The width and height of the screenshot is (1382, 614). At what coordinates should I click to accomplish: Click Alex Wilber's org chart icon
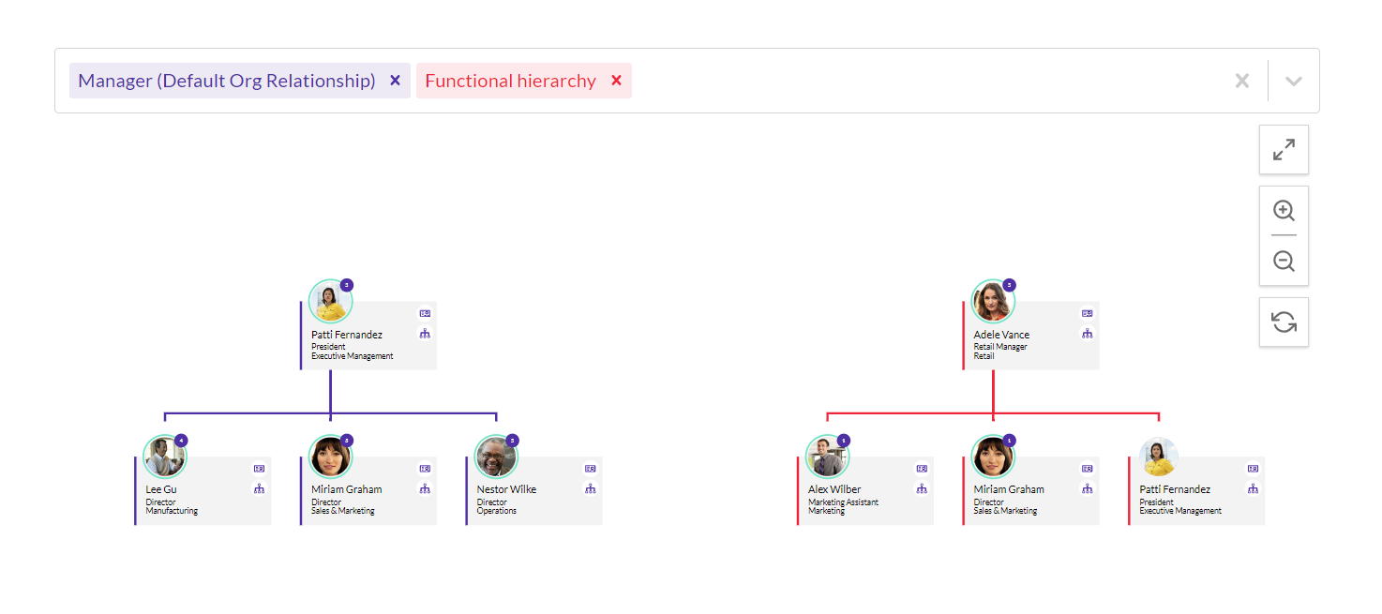[921, 488]
